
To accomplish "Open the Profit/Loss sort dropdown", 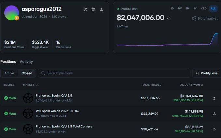I will click(x=207, y=73).
